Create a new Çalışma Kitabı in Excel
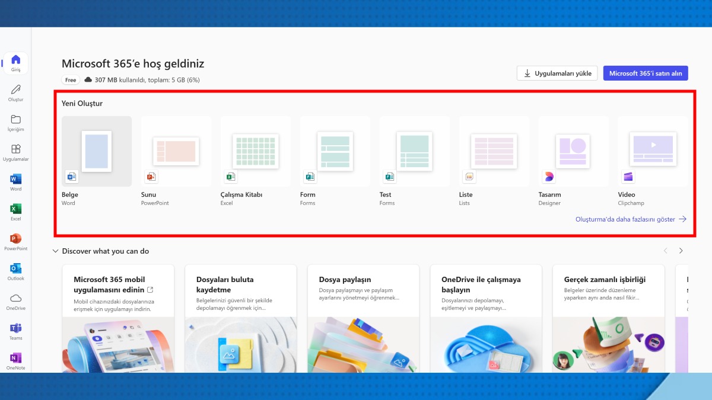The width and height of the screenshot is (712, 400). tap(256, 161)
